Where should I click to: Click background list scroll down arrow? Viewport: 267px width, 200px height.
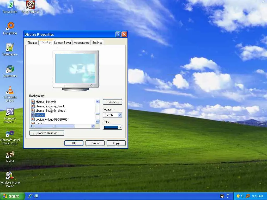click(x=98, y=121)
